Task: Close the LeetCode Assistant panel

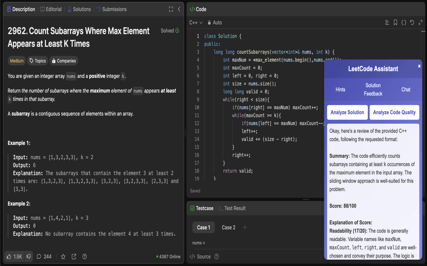Action: click(x=419, y=66)
